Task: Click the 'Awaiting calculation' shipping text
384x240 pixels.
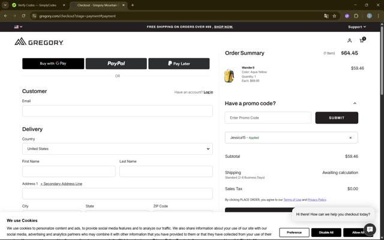Action: 340,173
